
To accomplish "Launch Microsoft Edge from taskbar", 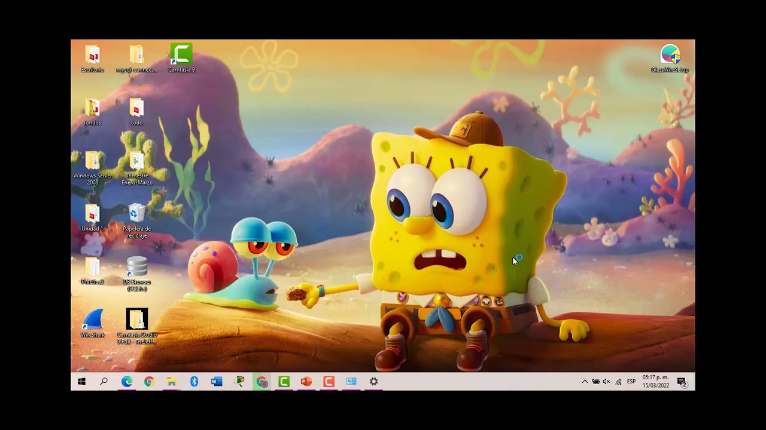I will coord(126,382).
